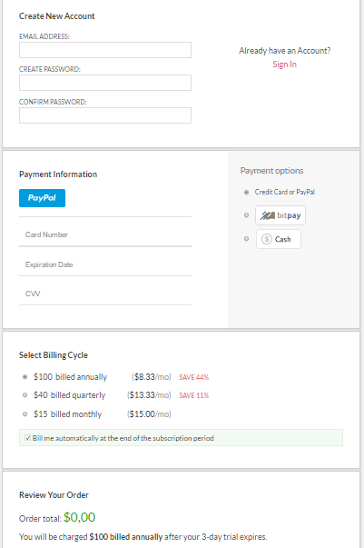Viewport: 364px width, 548px height.
Task: Focus the Create Password field
Action: (x=105, y=83)
